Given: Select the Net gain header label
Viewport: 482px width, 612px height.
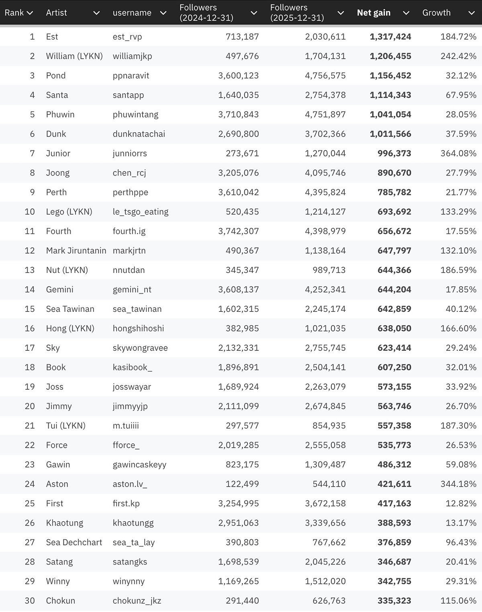Looking at the screenshot, I should click(374, 13).
